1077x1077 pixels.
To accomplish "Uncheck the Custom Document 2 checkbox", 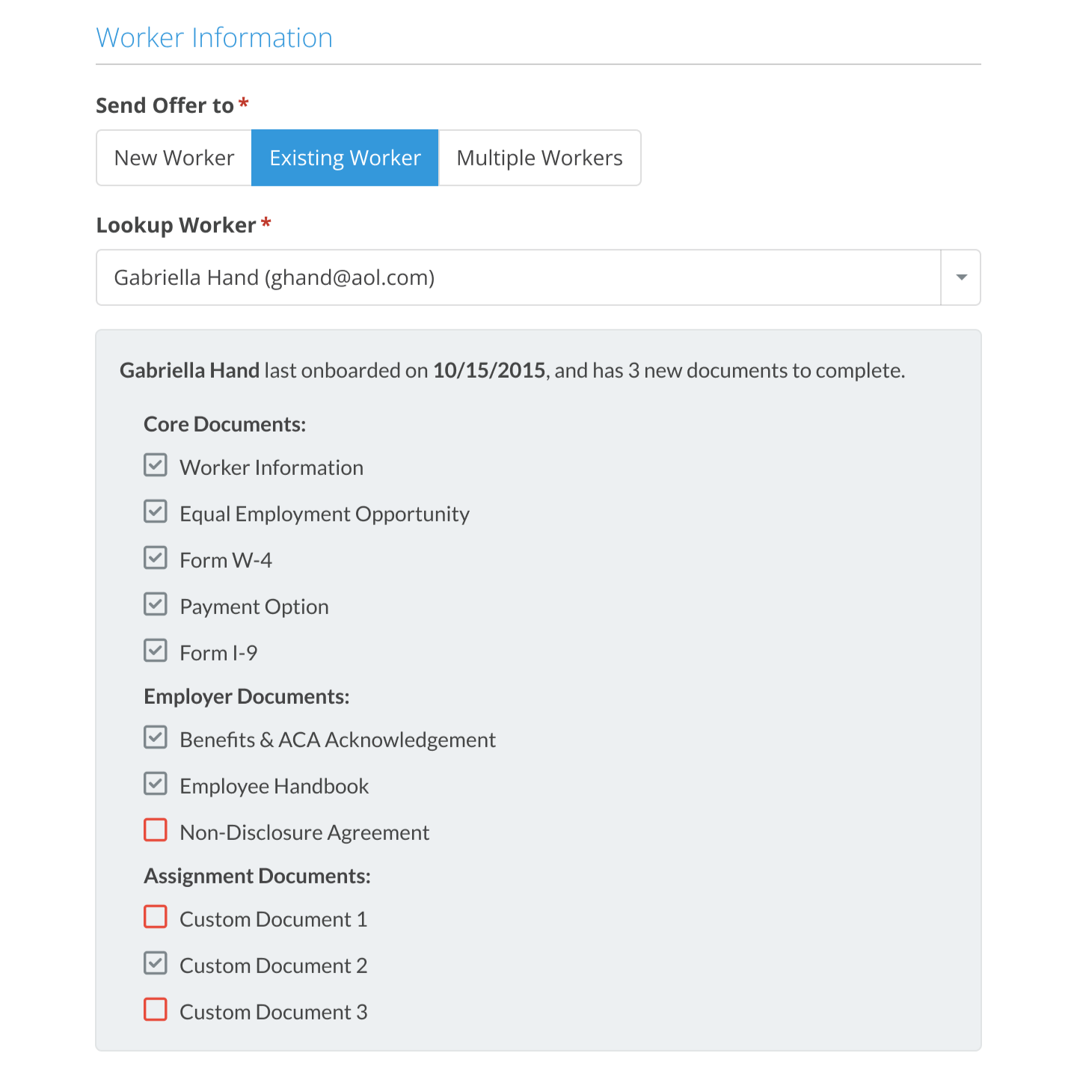I will [156, 963].
